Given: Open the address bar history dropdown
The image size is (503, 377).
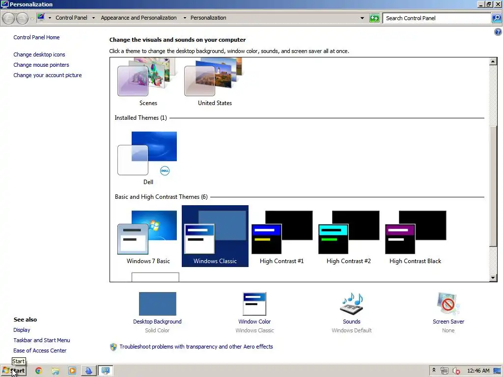Looking at the screenshot, I should (362, 18).
